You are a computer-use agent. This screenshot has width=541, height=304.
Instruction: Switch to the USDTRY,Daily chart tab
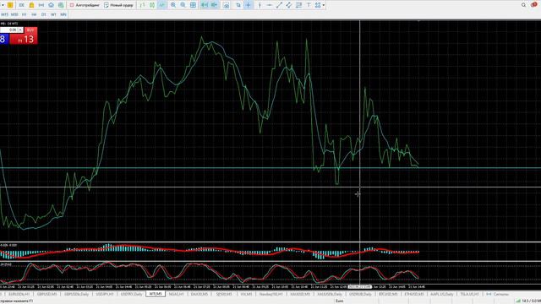(x=132, y=294)
